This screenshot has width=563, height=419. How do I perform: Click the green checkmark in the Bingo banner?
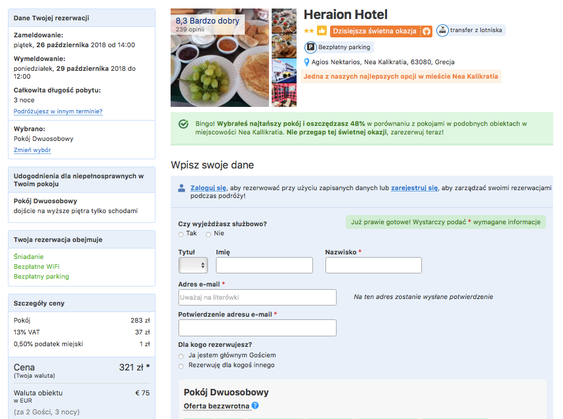pyautogui.click(x=184, y=124)
